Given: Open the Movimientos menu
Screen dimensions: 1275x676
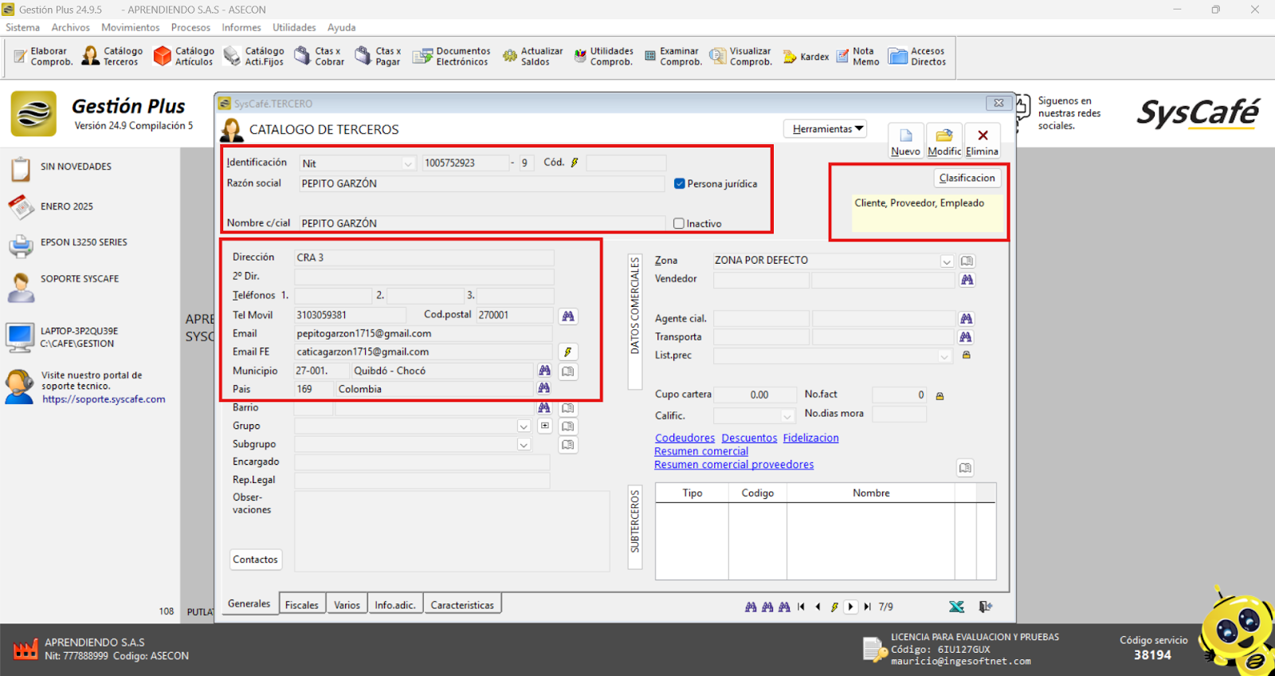Looking at the screenshot, I should point(130,27).
